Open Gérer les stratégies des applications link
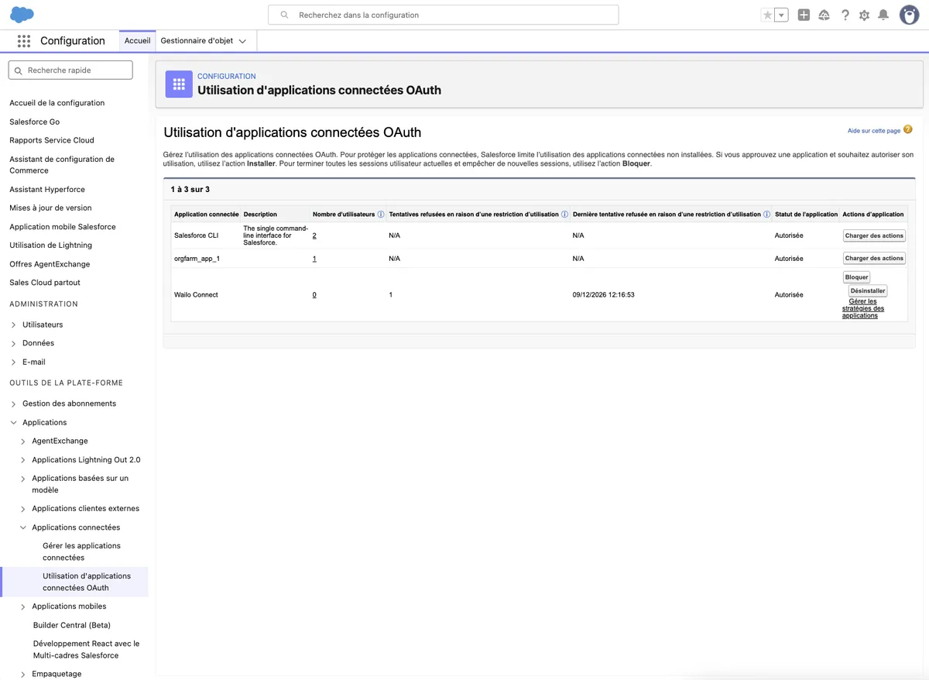Viewport: 929px width, 680px height. click(863, 308)
